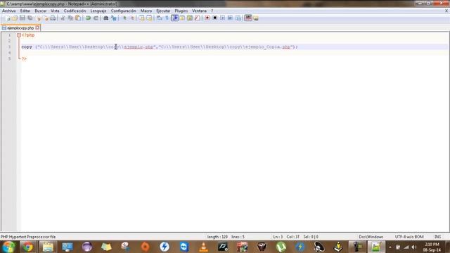The image size is (450, 253).
Task: Zoom in using the toolbar icon
Action: coord(124,18)
